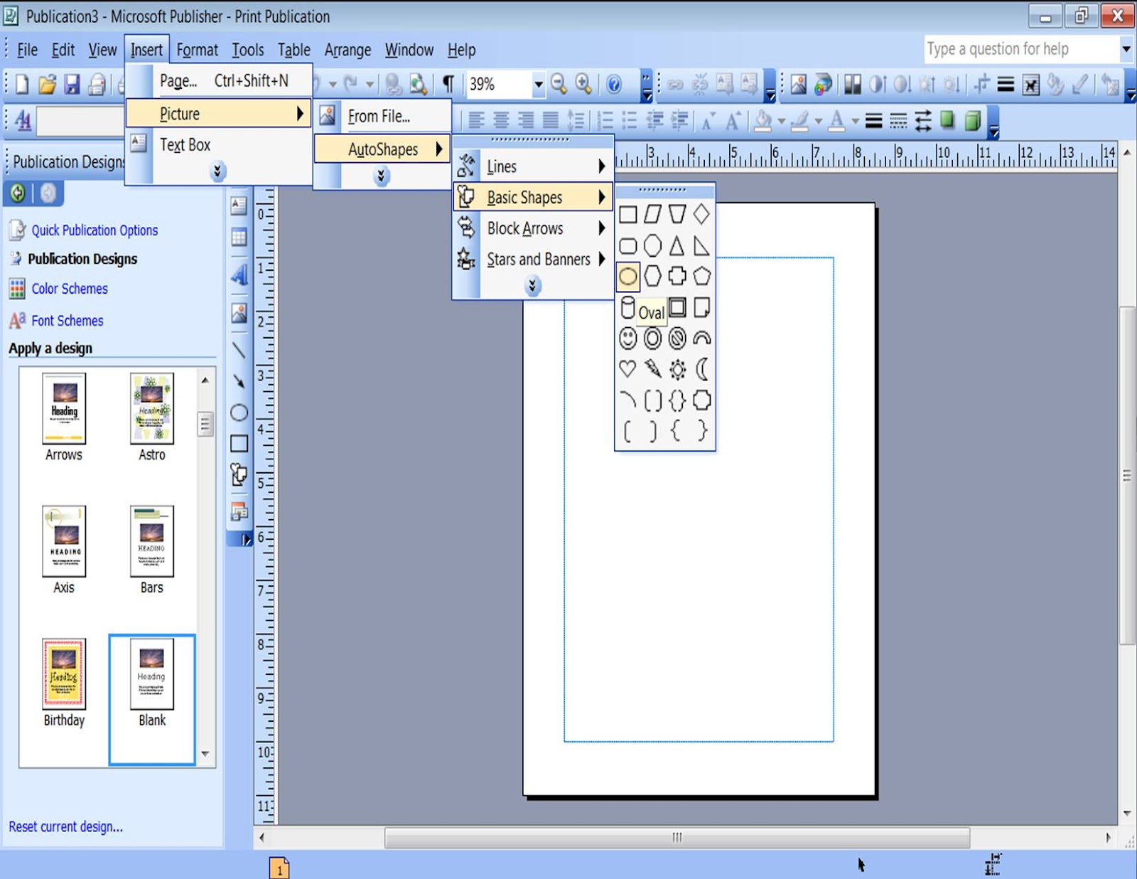Image resolution: width=1137 pixels, height=879 pixels.
Task: Click Reset current design link
Action: 65,826
